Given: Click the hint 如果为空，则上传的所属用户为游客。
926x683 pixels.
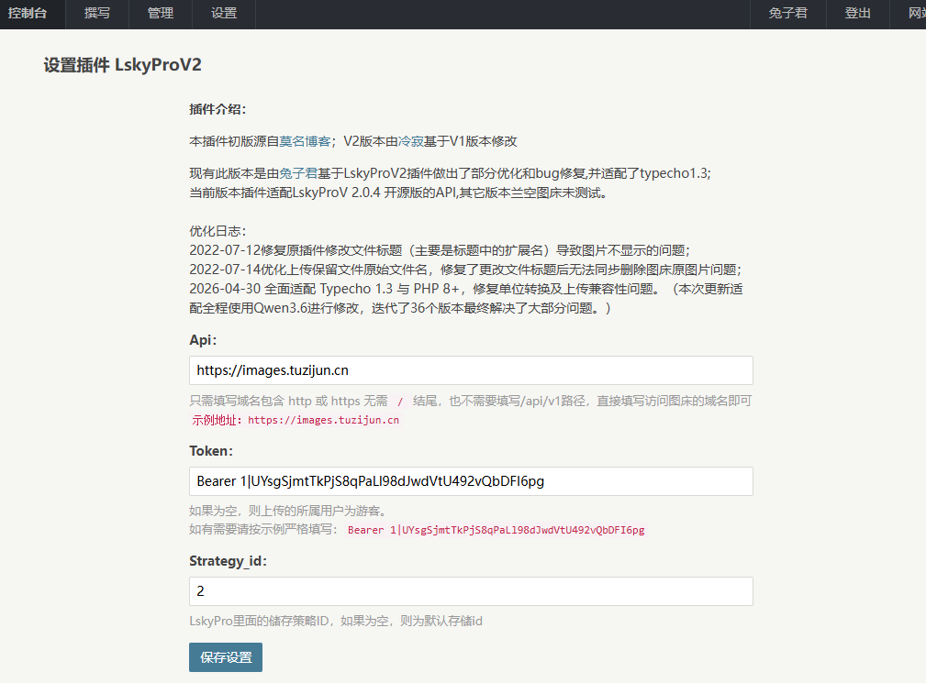Looking at the screenshot, I should pyautogui.click(x=287, y=511).
